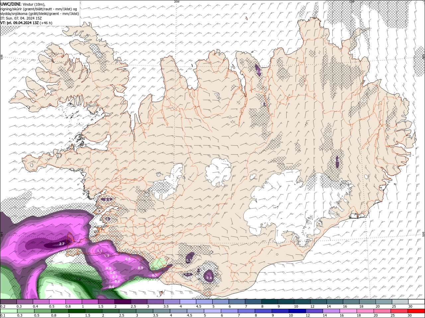
Task: Click the "20W" longitude label
Action: click(x=177, y=2)
